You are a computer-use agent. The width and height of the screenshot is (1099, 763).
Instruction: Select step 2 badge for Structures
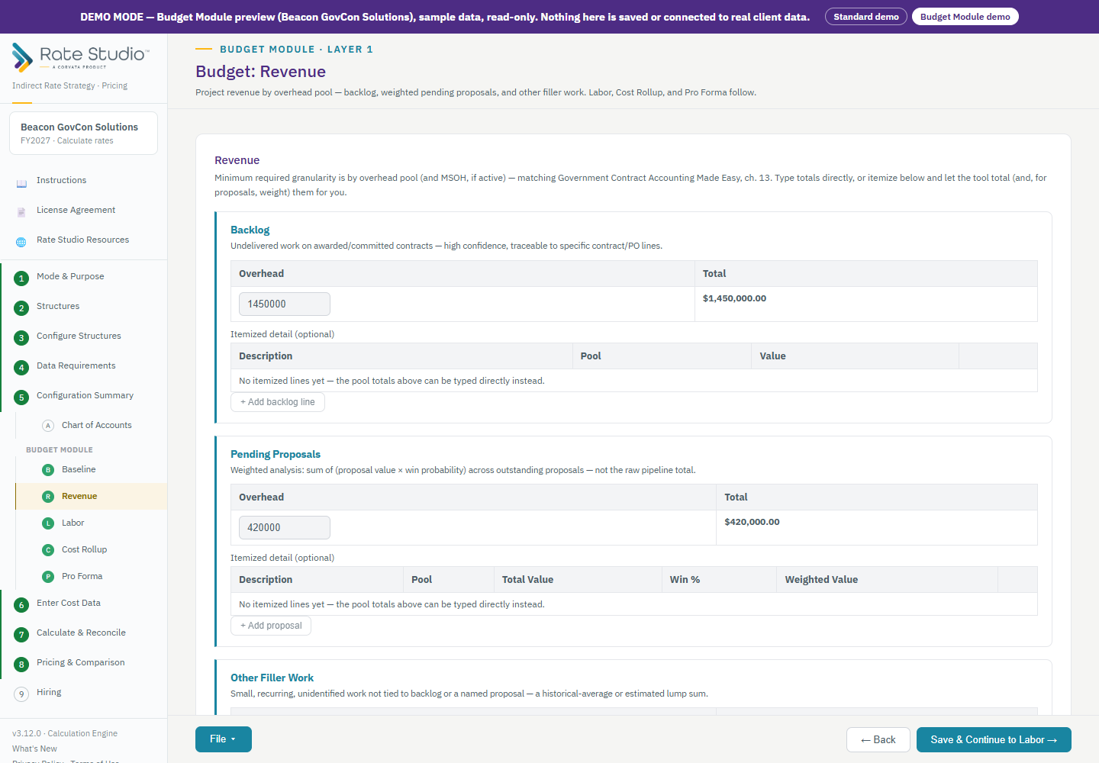(21, 307)
